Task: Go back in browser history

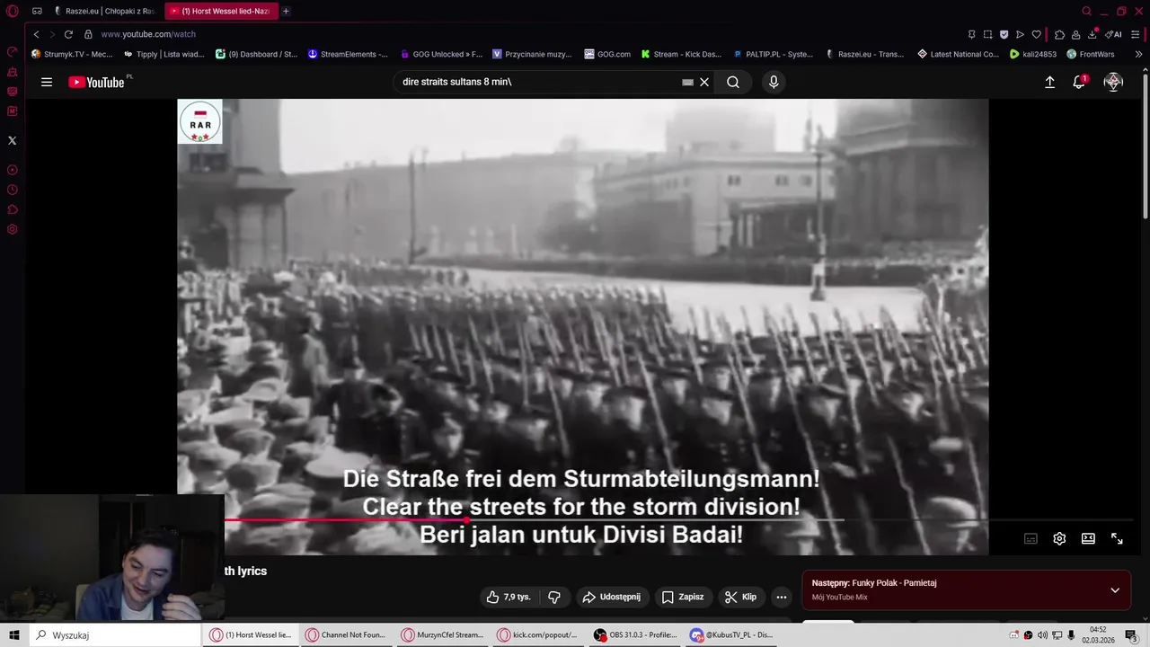Action: (x=36, y=34)
